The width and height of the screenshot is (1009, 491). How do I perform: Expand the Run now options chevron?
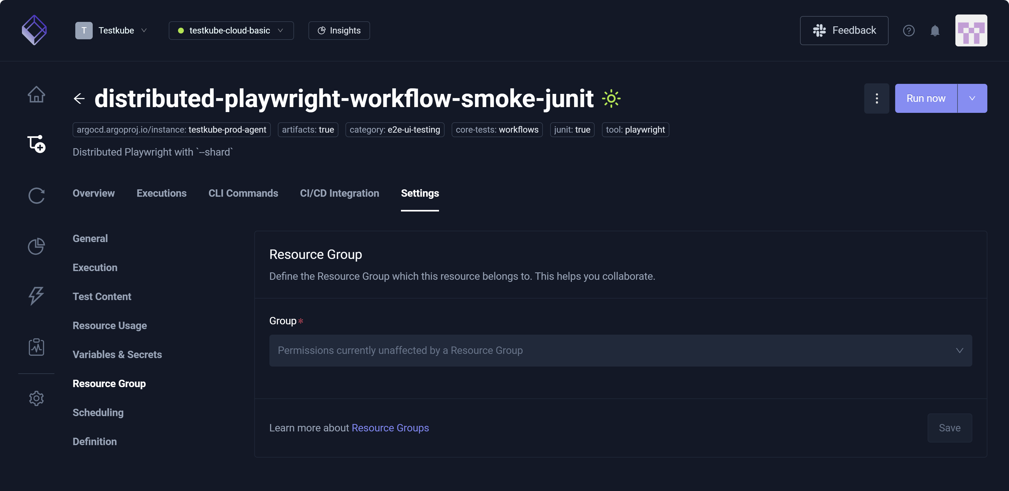(972, 99)
